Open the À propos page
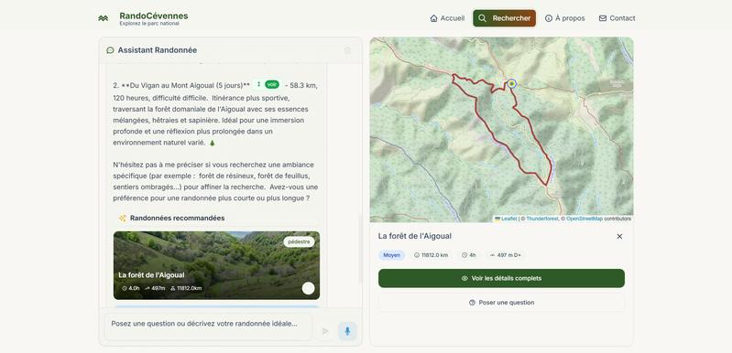Screen dimensions: 732x353 tap(565, 18)
